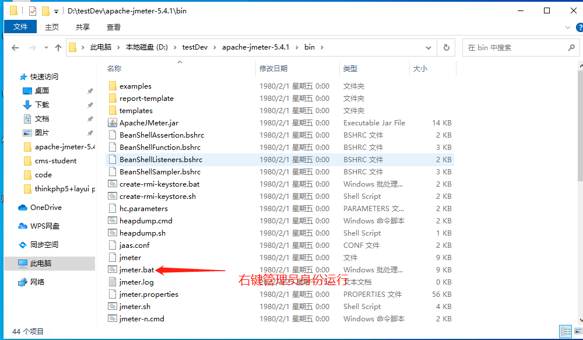This screenshot has width=583, height=340.
Task: Select 图片 in navigation pane
Action: point(41,133)
